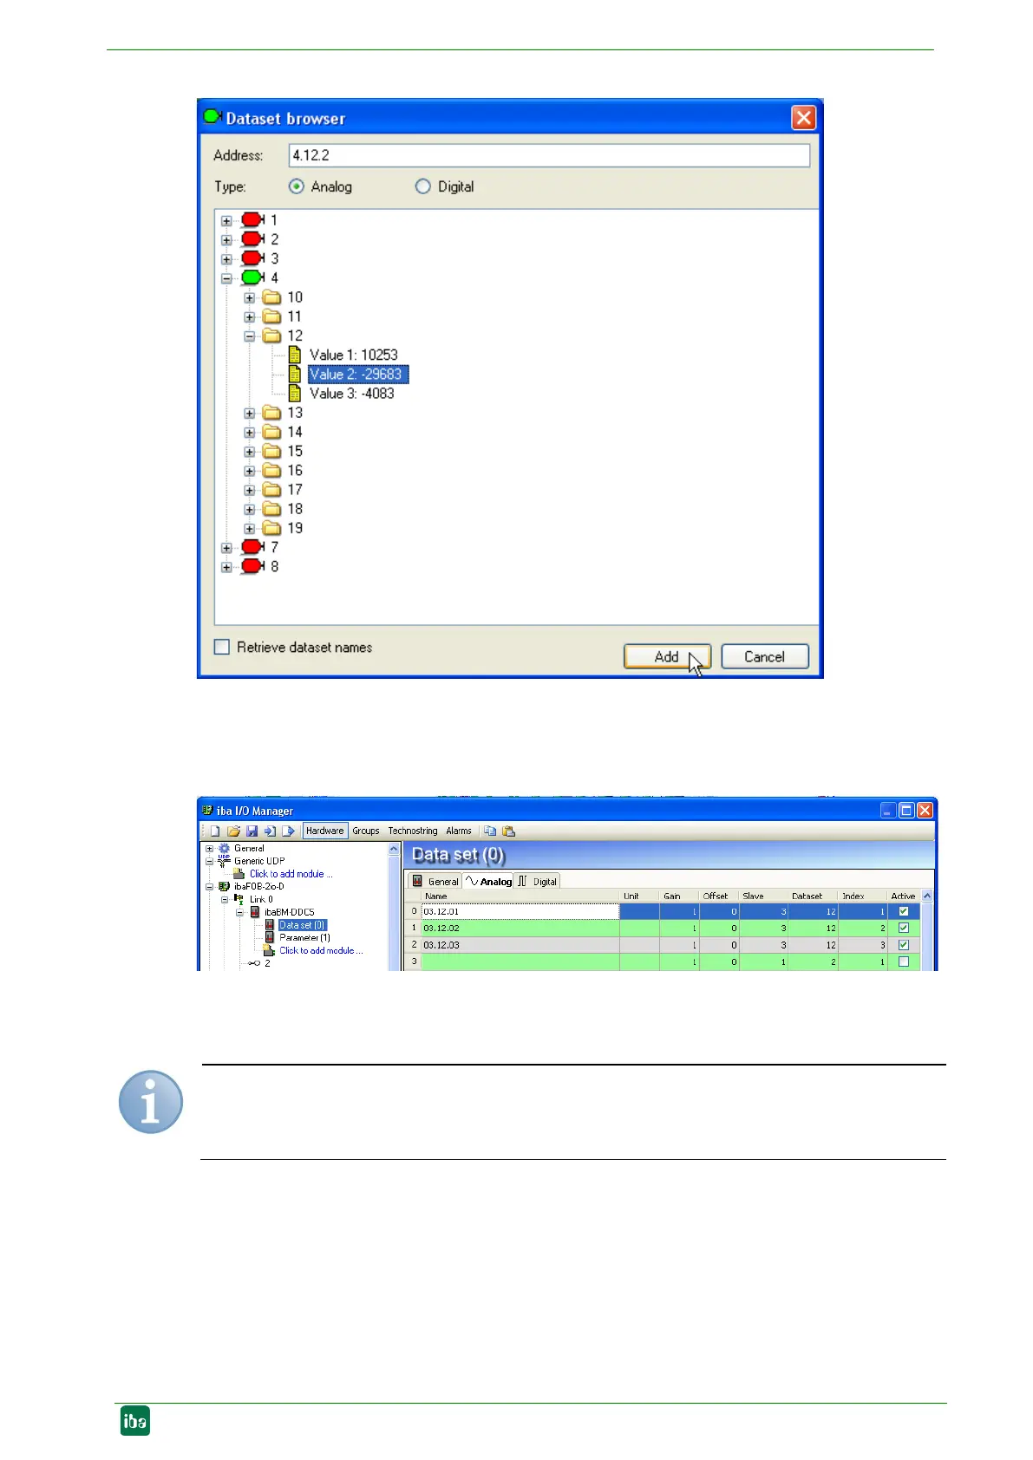Image resolution: width=1033 pixels, height=1460 pixels.
Task: Toggle Active checkbox for row 03.12.02
Action: pos(904,928)
